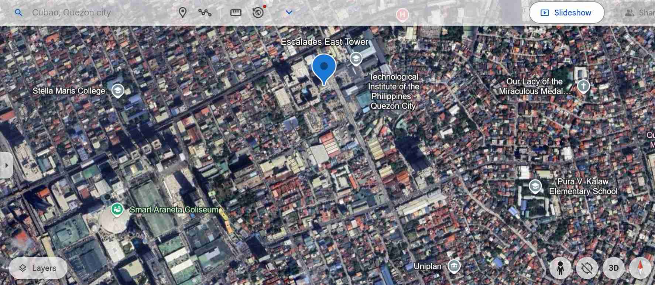This screenshot has height=285, width=655.
Task: Expand the collapsed left side panel
Action: [x=6, y=165]
